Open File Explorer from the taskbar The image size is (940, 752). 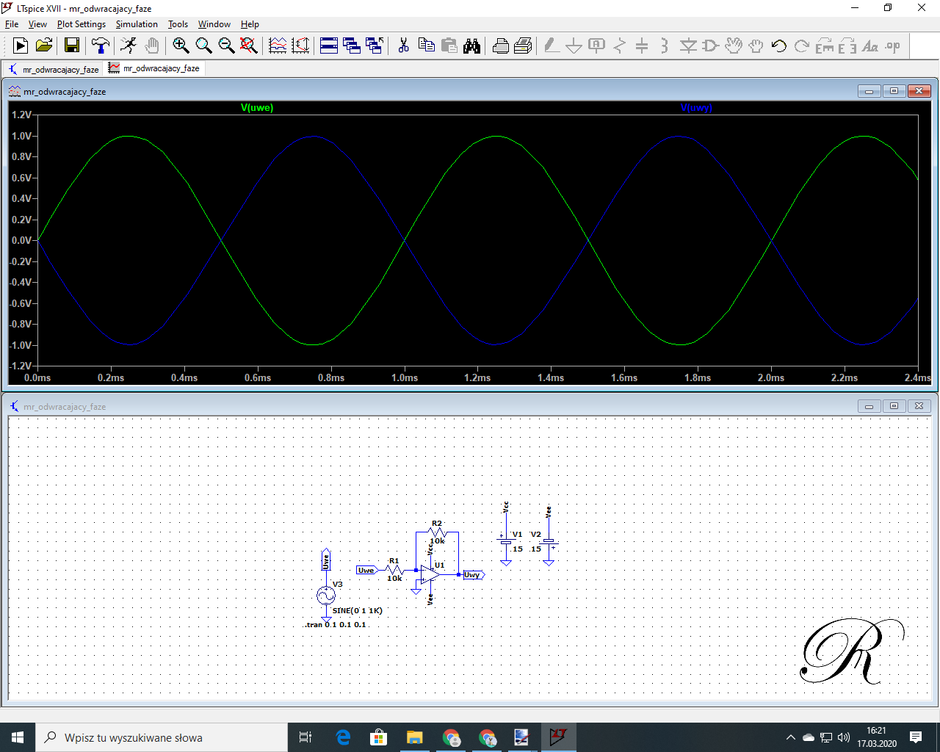coord(414,737)
